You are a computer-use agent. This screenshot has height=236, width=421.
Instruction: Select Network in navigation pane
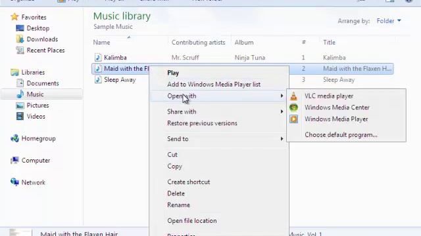click(34, 182)
